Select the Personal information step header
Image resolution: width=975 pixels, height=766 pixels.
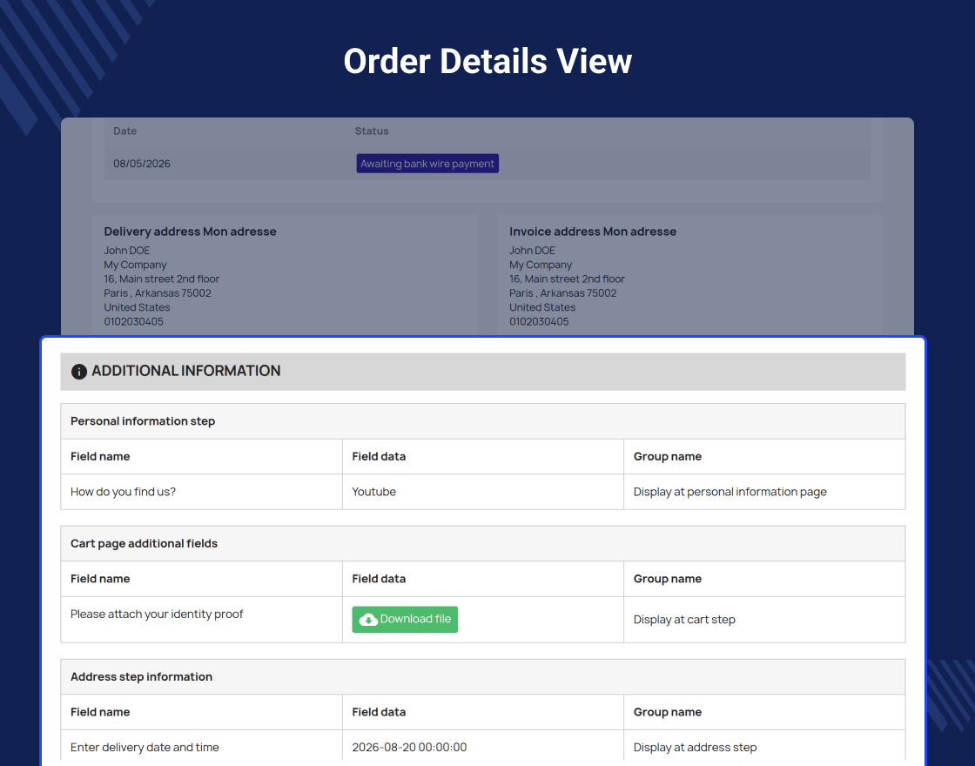tap(482, 421)
